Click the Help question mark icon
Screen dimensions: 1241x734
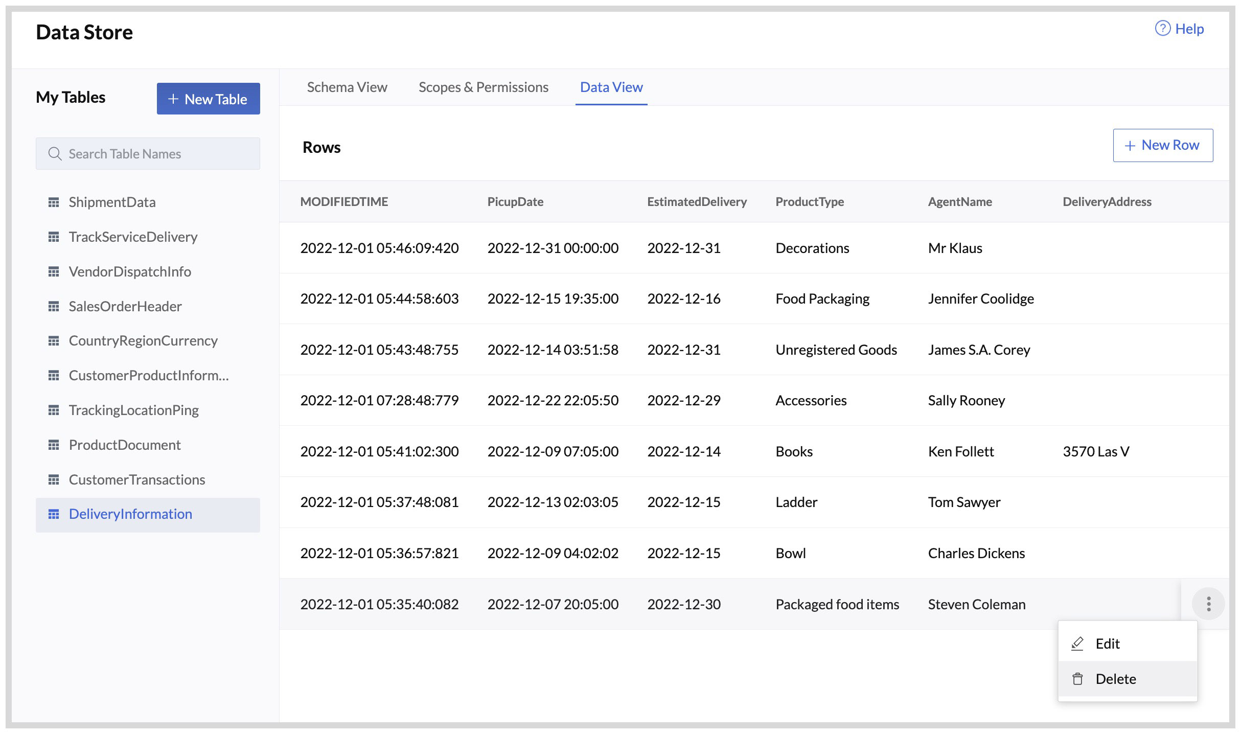tap(1163, 29)
